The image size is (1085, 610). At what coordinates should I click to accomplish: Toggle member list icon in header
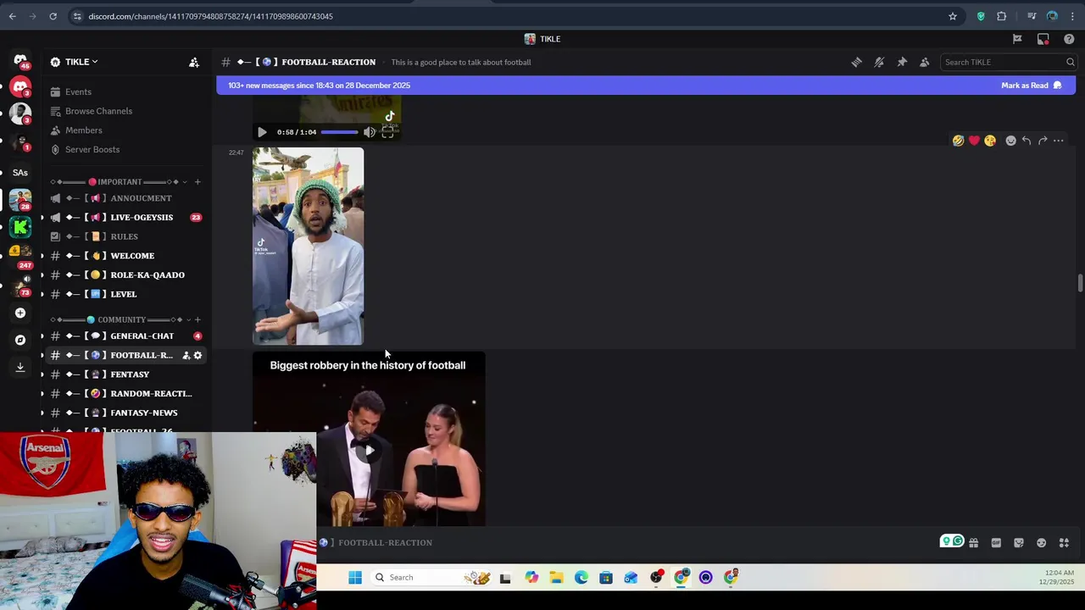pos(925,62)
